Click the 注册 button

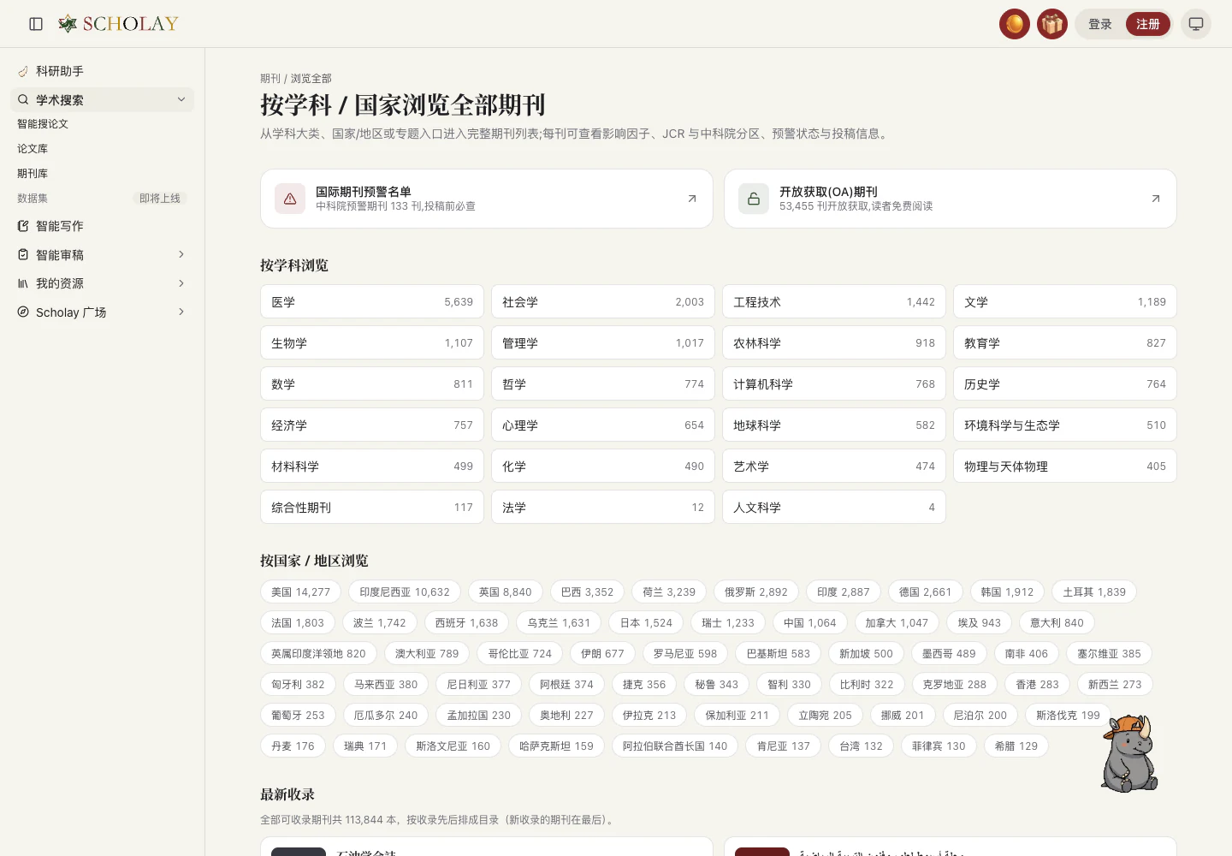(1148, 24)
